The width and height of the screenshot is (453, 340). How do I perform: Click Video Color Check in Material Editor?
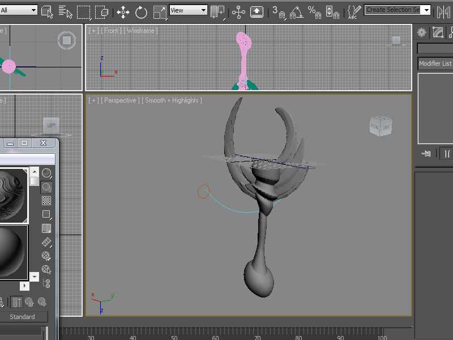pyautogui.click(x=46, y=228)
